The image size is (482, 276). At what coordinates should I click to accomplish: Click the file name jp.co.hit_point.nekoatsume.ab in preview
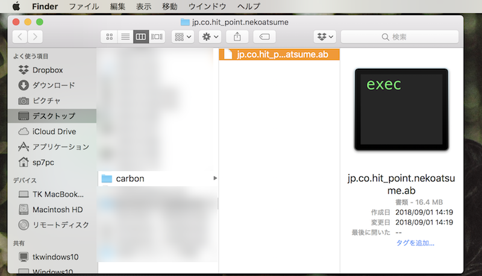pos(401,184)
